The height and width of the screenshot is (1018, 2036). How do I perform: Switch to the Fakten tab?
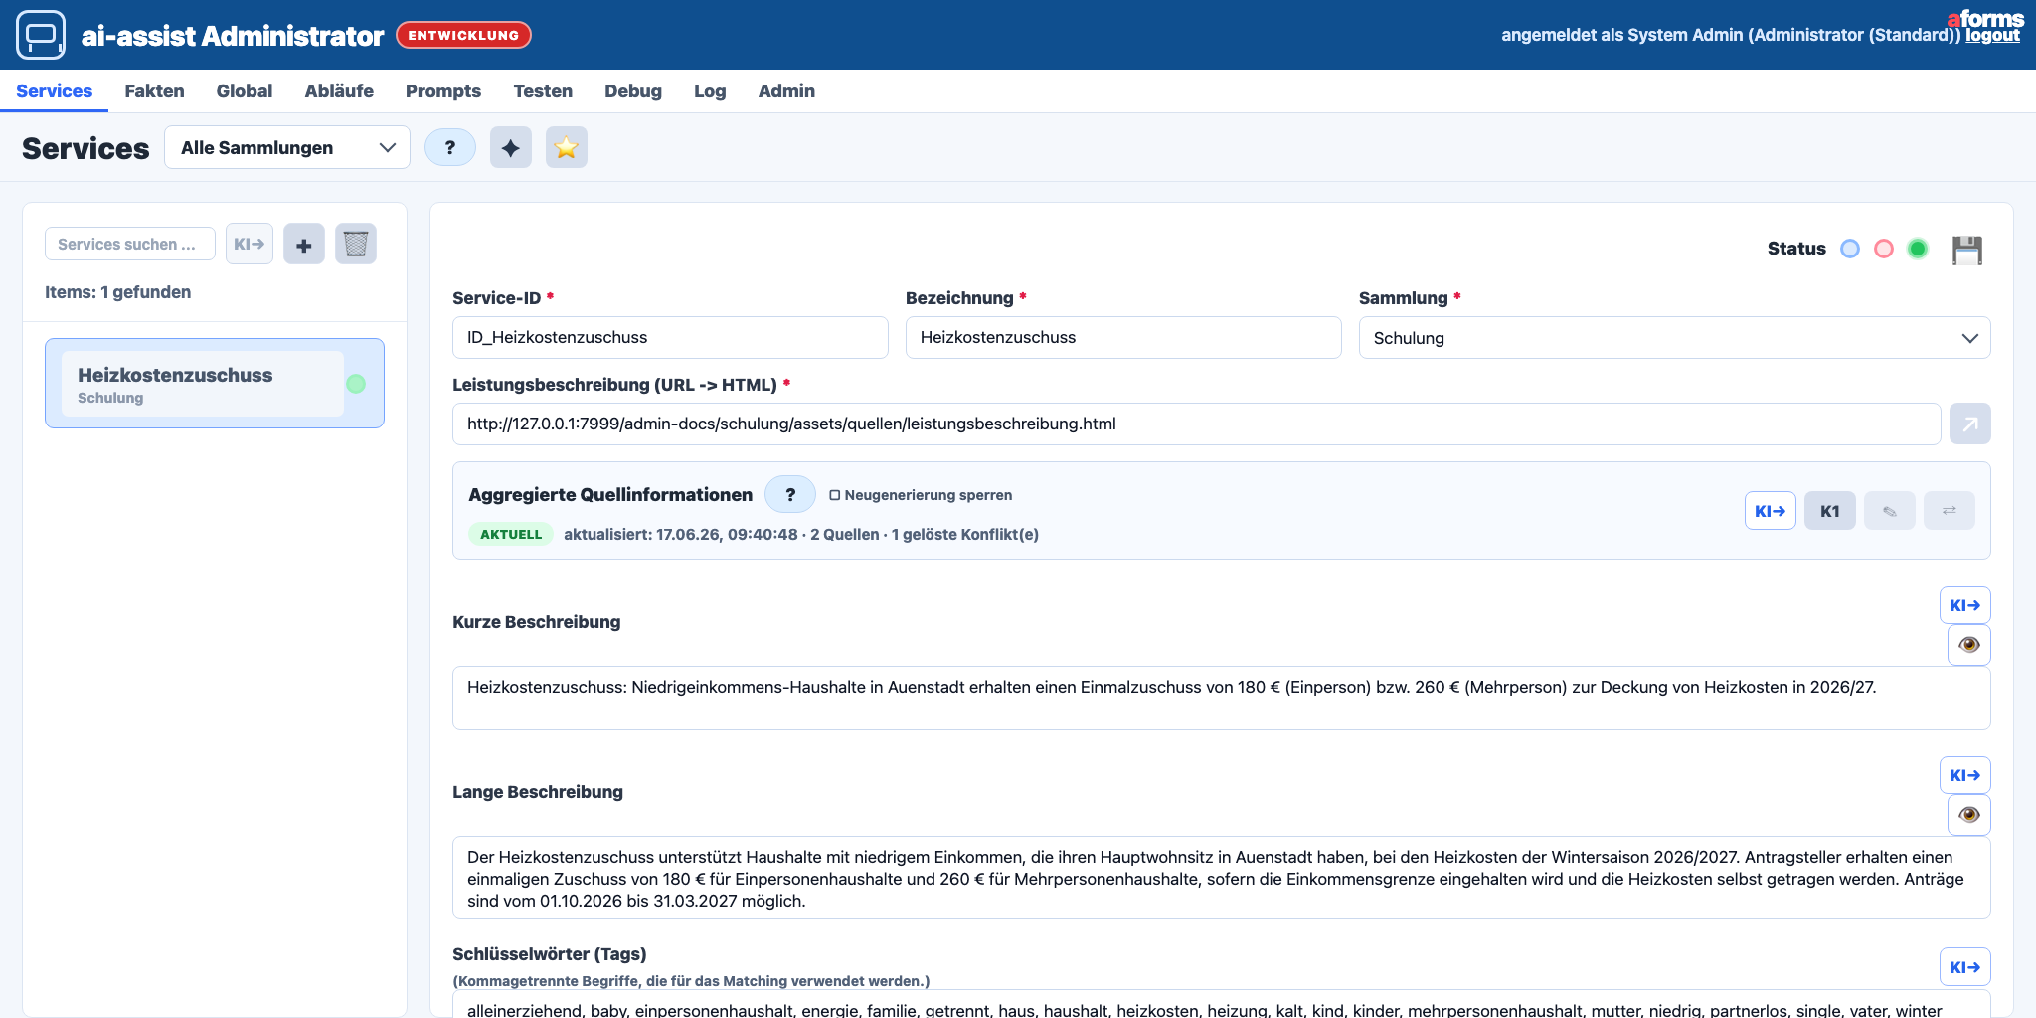154,91
